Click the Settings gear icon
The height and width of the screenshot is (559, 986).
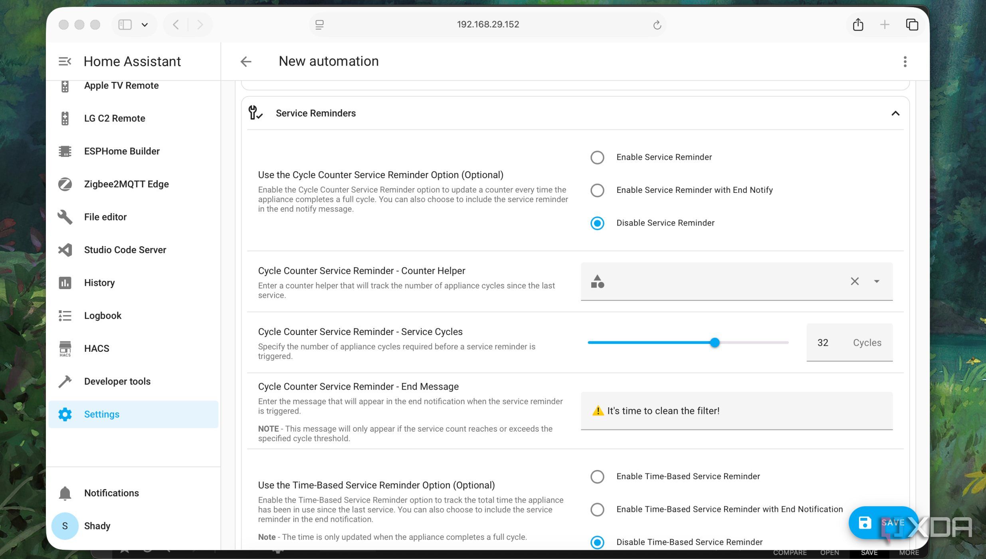click(x=65, y=414)
